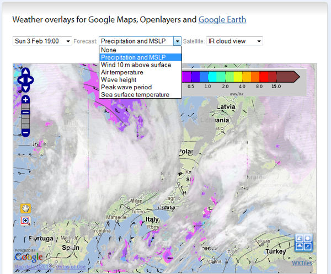Zoom out with the bottom minus button

point(25,133)
